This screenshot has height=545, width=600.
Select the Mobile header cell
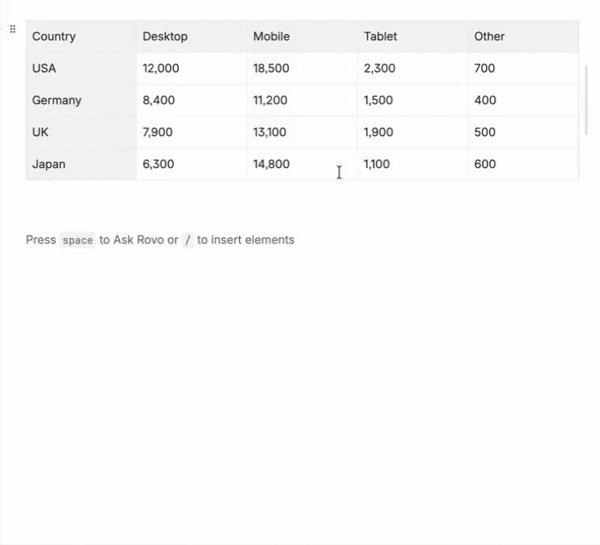[x=302, y=36]
